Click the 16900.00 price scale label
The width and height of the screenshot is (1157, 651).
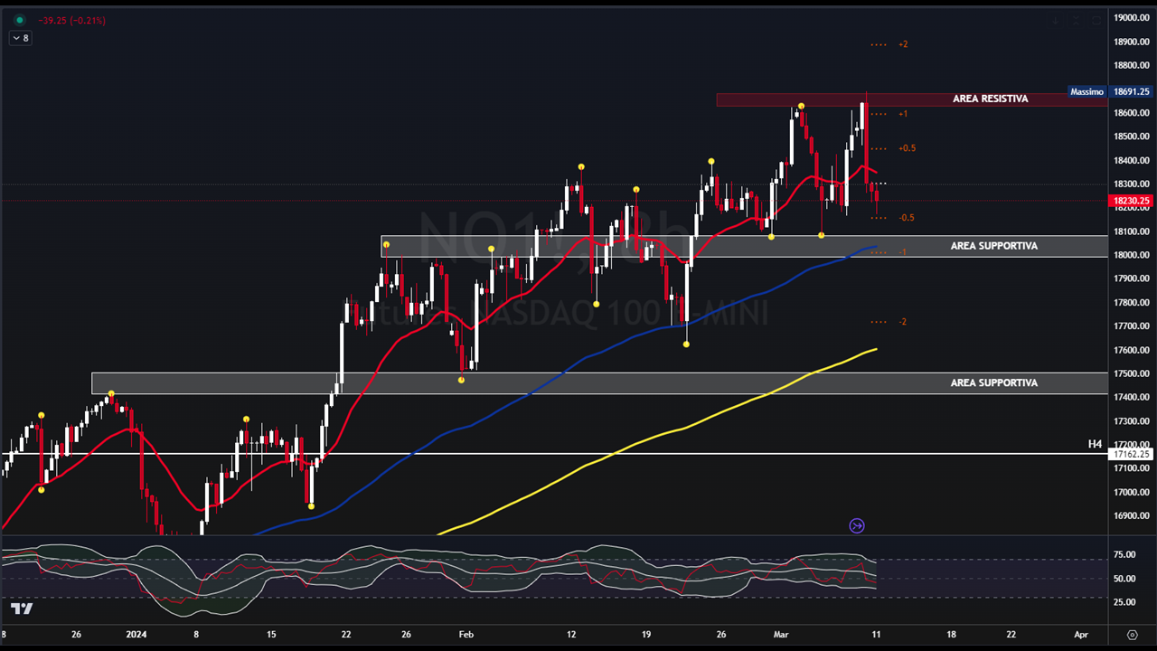coord(1132,516)
